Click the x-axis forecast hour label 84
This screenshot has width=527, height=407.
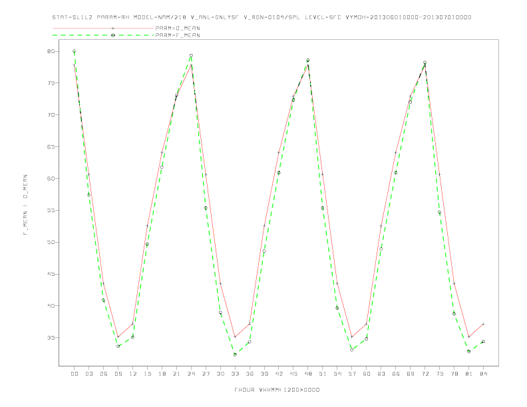click(x=483, y=374)
